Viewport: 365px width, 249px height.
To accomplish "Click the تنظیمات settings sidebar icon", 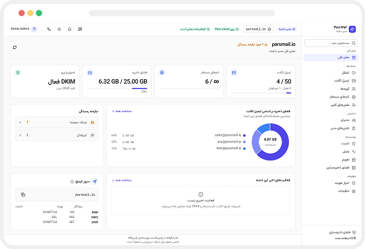I will click(354, 191).
